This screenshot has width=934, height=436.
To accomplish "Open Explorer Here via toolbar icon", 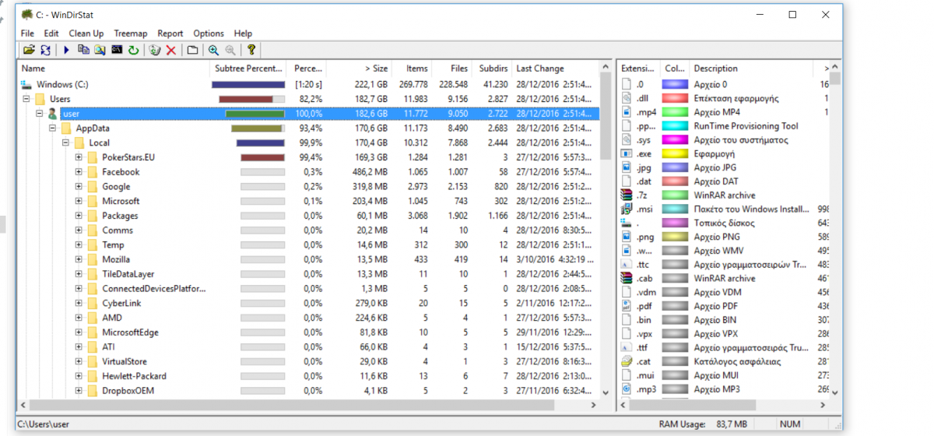I will coord(100,51).
